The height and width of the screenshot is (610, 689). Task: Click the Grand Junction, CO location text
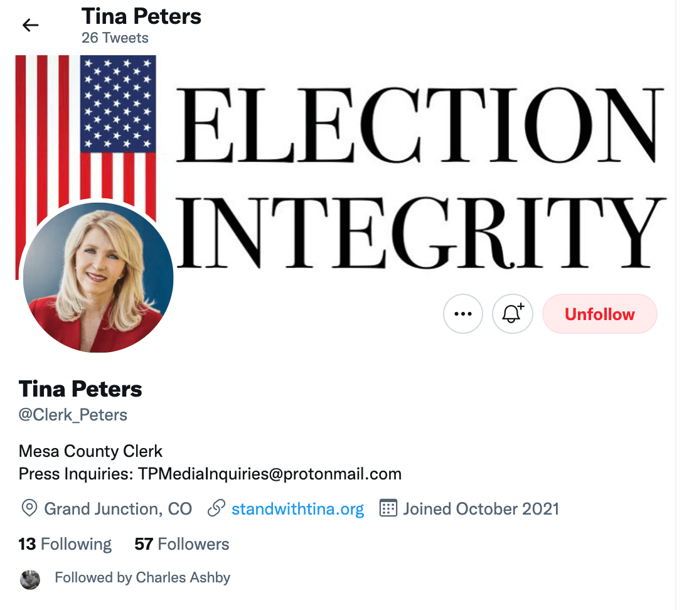[118, 508]
